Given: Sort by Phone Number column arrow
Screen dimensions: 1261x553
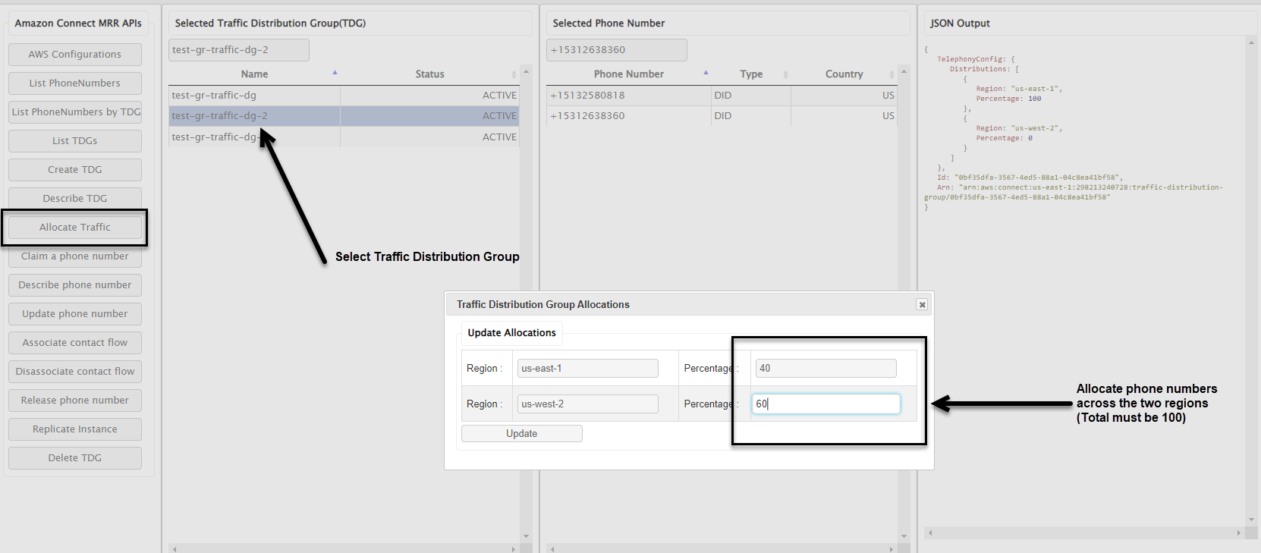Looking at the screenshot, I should point(706,73).
